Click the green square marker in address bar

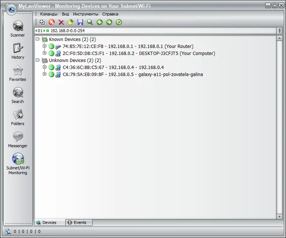[x=48, y=31]
